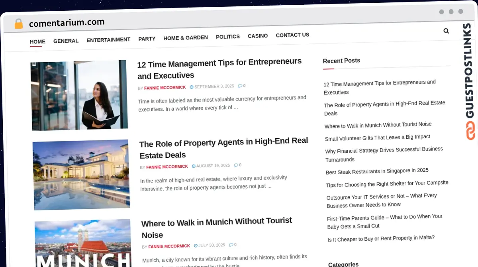Click the 'Recent Posts' sidebar heading

click(341, 61)
